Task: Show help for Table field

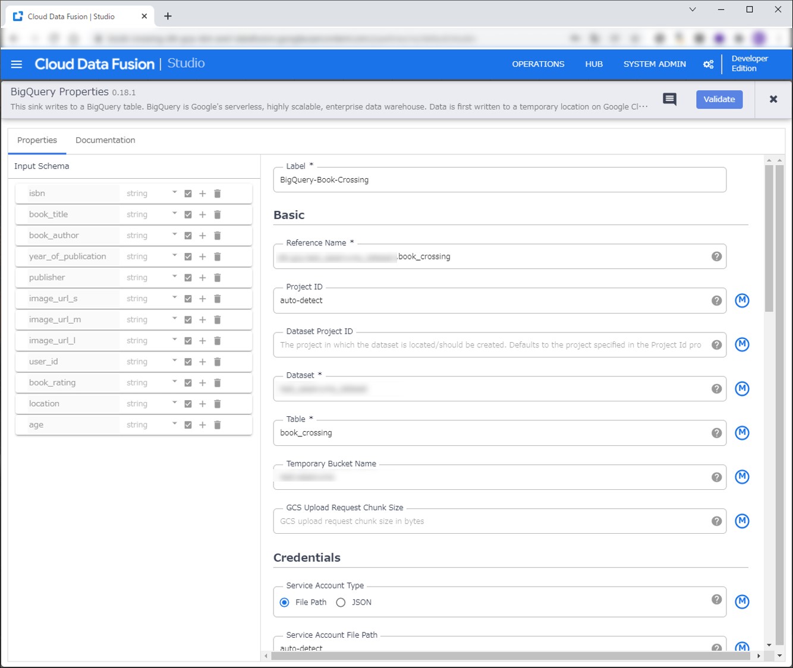Action: coord(717,433)
